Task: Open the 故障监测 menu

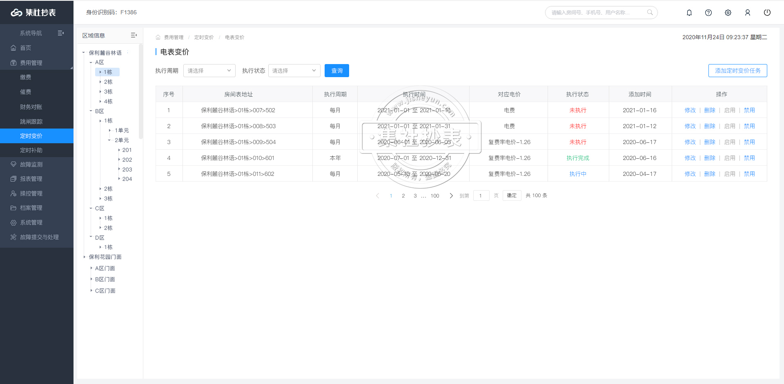Action: coord(31,164)
